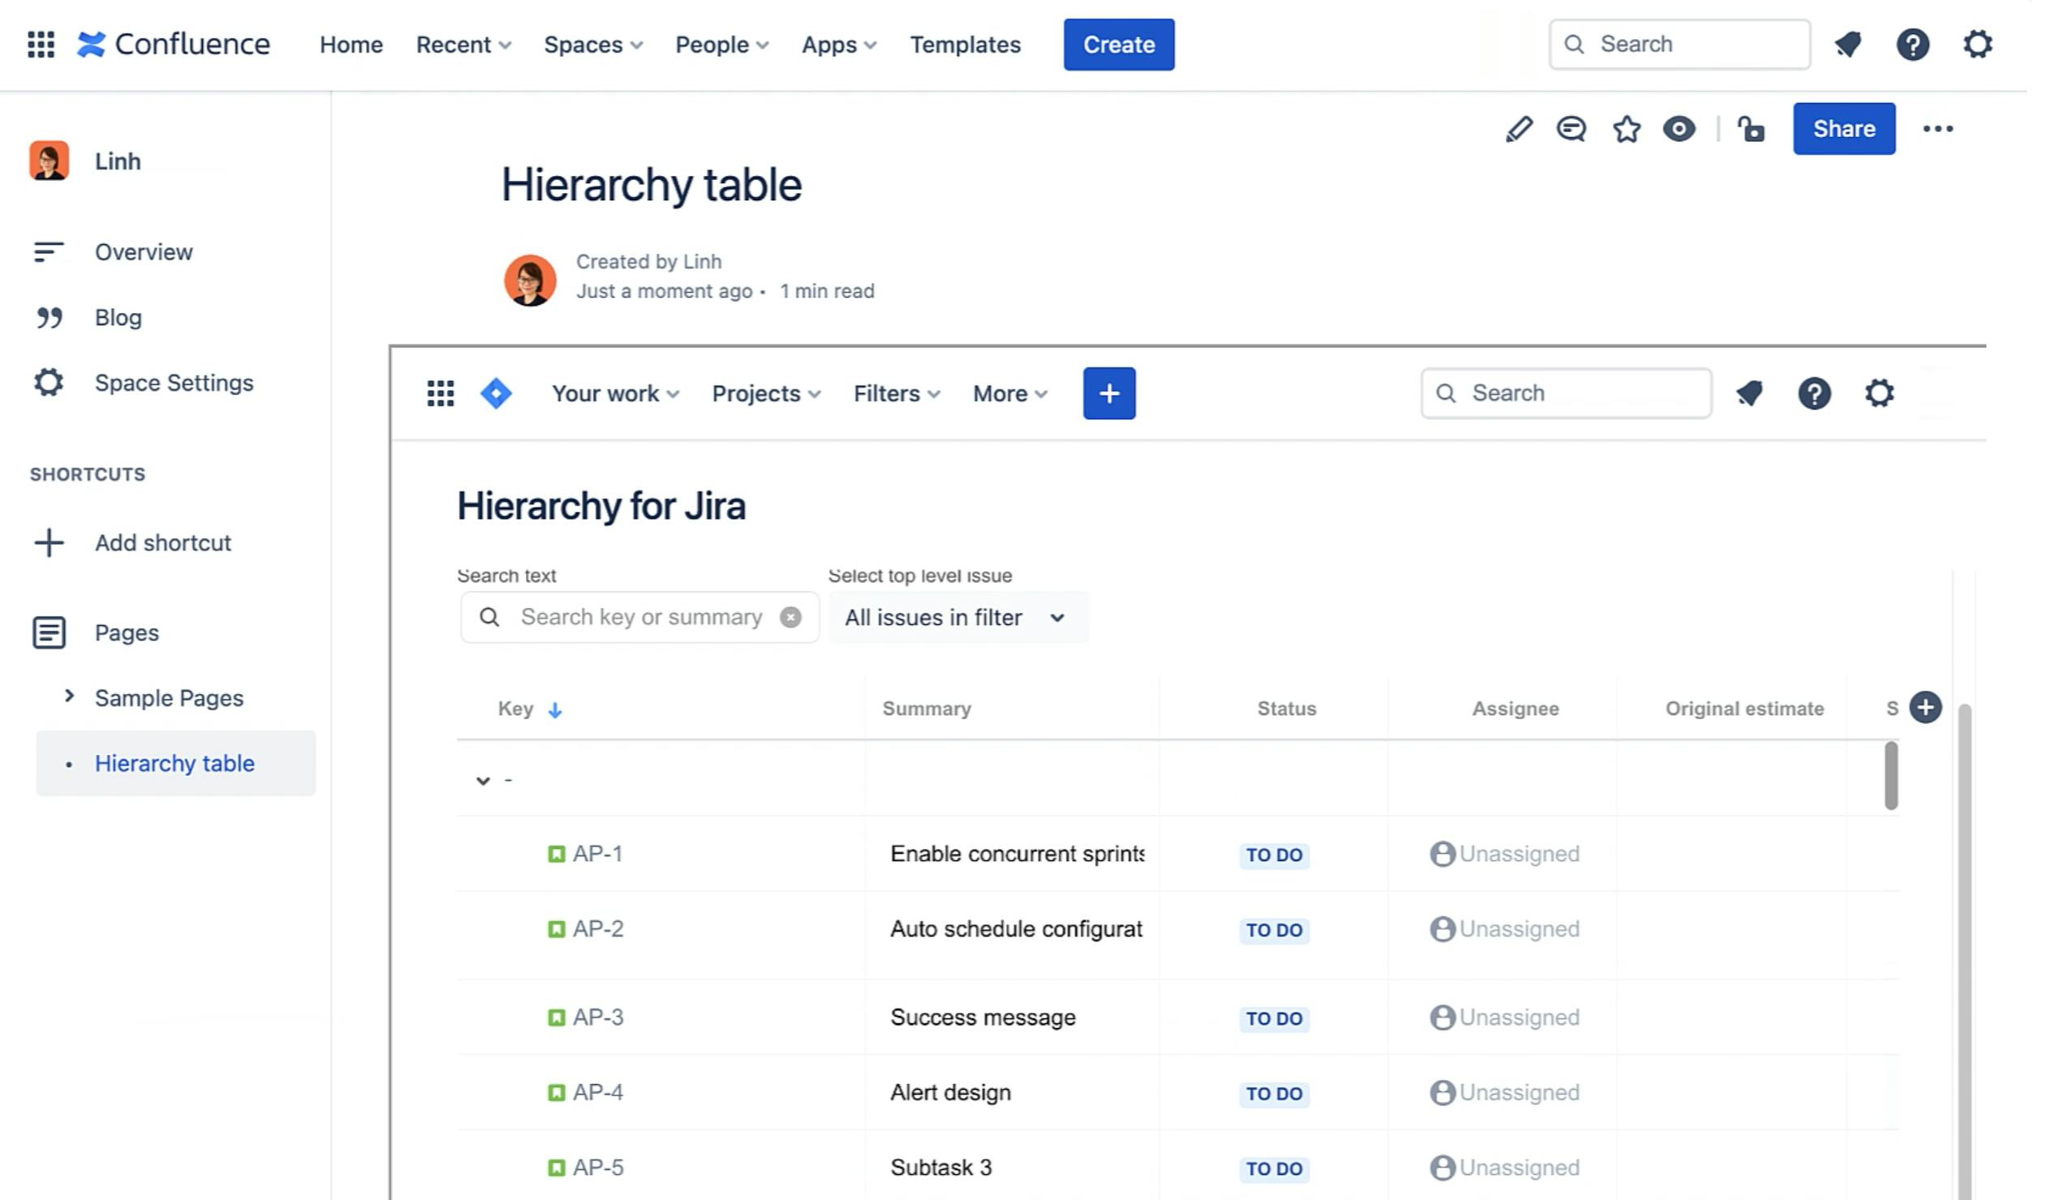The height and width of the screenshot is (1200, 2053).
Task: Select the Your work menu item
Action: 616,393
